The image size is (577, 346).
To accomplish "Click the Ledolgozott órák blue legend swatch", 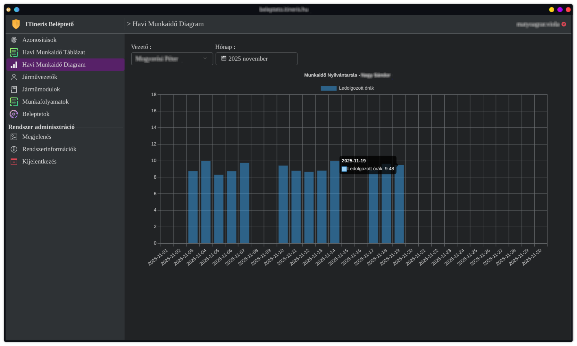I will point(329,88).
